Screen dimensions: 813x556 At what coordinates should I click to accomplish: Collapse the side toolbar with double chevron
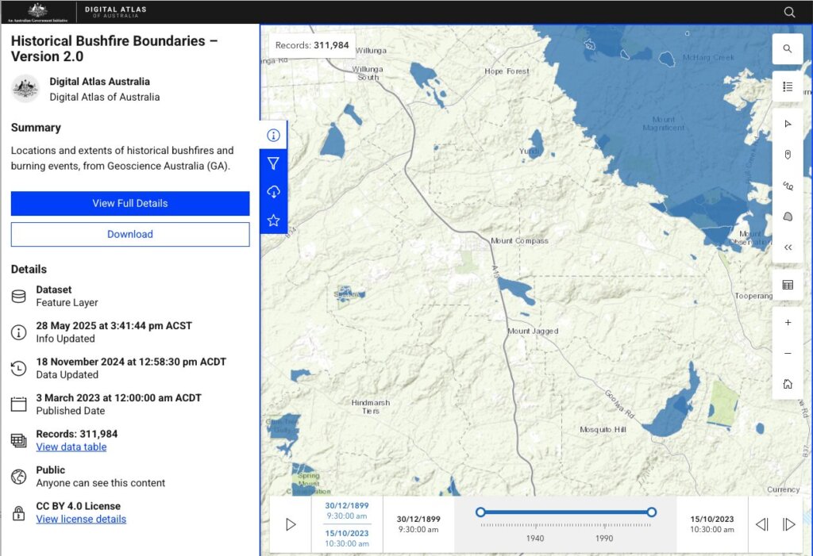pyautogui.click(x=788, y=247)
